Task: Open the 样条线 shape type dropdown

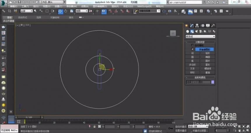Action: pos(200,37)
